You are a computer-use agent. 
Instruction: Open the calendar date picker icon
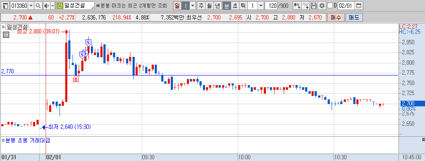click(x=359, y=6)
